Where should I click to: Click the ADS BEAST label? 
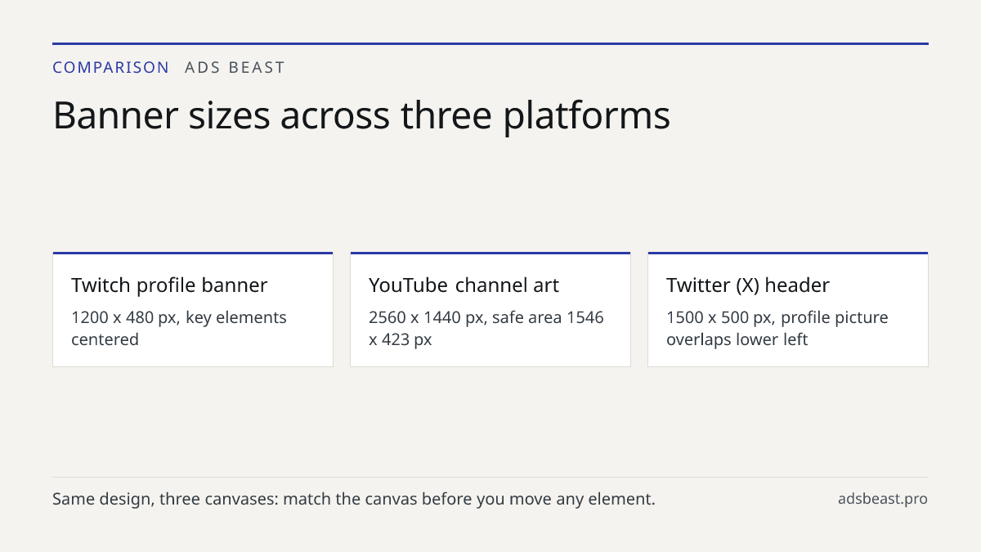[235, 68]
